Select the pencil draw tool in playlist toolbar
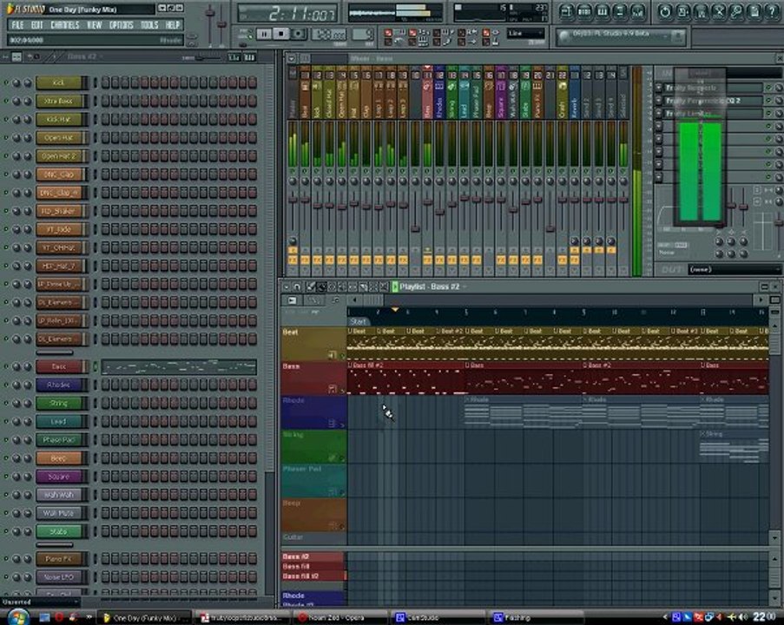This screenshot has width=784, height=625. point(311,287)
